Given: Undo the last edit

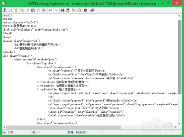Looking at the screenshot, I should click(x=50, y=10).
